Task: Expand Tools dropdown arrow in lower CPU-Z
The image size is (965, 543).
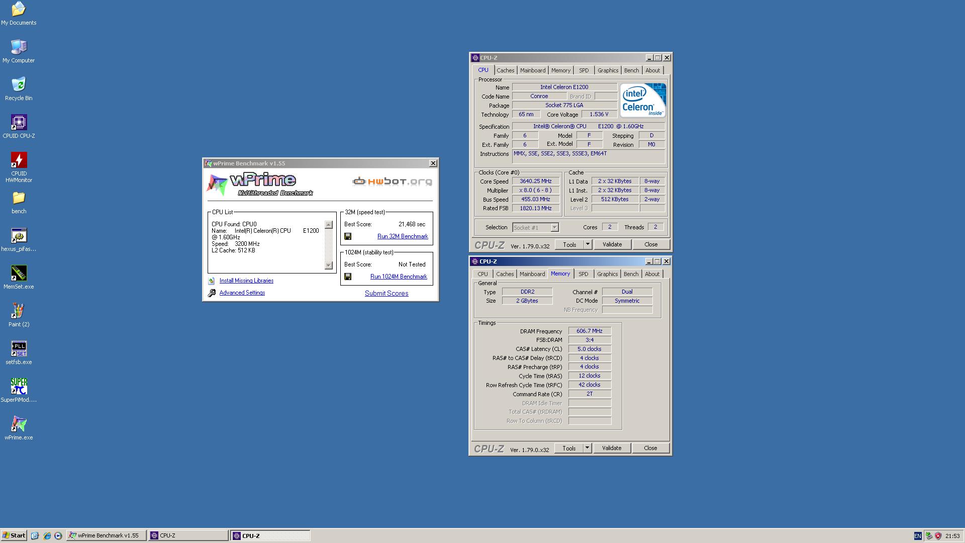Action: [587, 448]
